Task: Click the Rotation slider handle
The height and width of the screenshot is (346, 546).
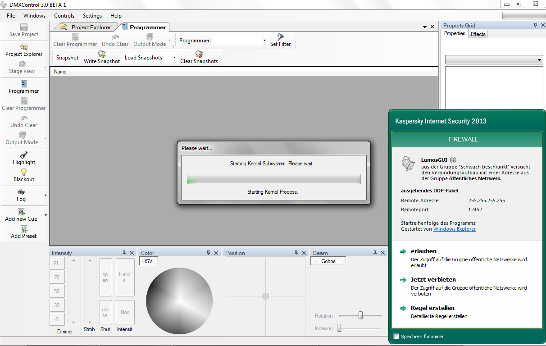Action: [360, 316]
